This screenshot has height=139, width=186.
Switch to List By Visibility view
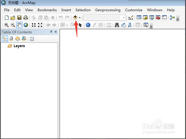(x=18, y=39)
